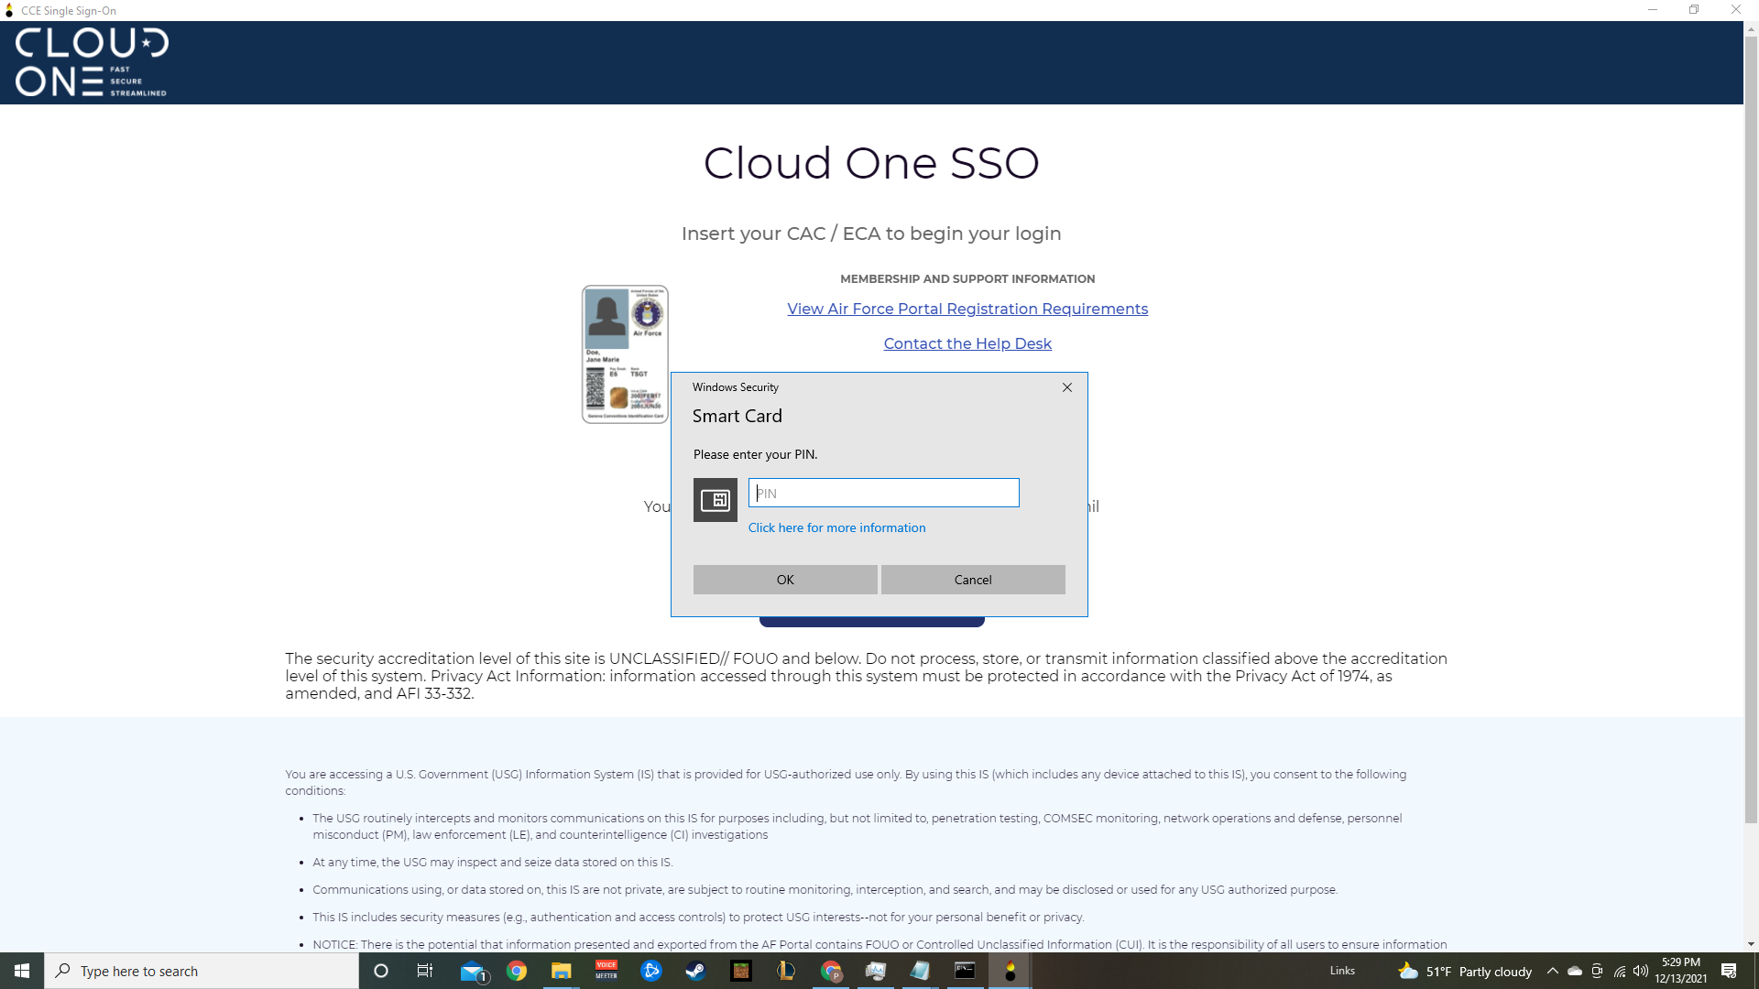The image size is (1759, 989).
Task: Click the scrollbar down arrow
Action: click(1752, 943)
